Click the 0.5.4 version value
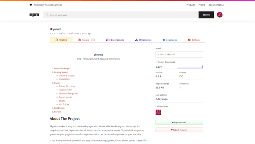 158,76
